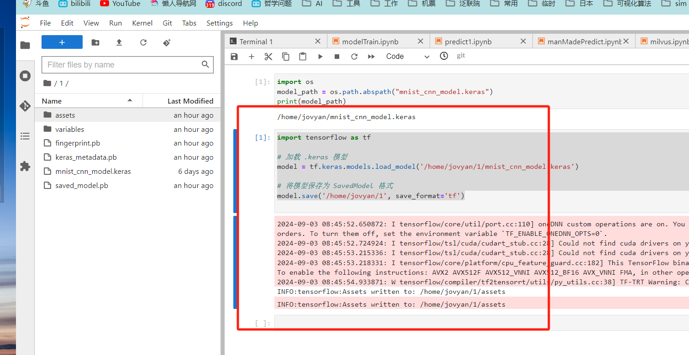689x355 pixels.
Task: Open the Edit menu
Action: pyautogui.click(x=67, y=23)
